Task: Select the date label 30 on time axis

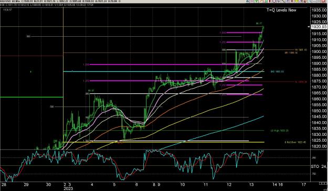Action: (48, 185)
